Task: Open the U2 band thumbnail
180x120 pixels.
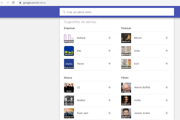Action: [x=69, y=88]
